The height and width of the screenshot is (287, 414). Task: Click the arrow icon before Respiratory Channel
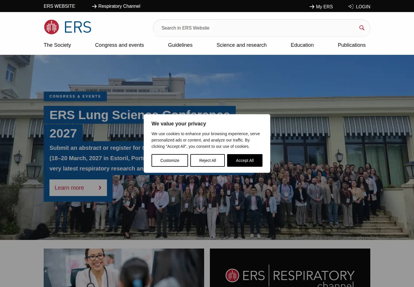point(94,6)
